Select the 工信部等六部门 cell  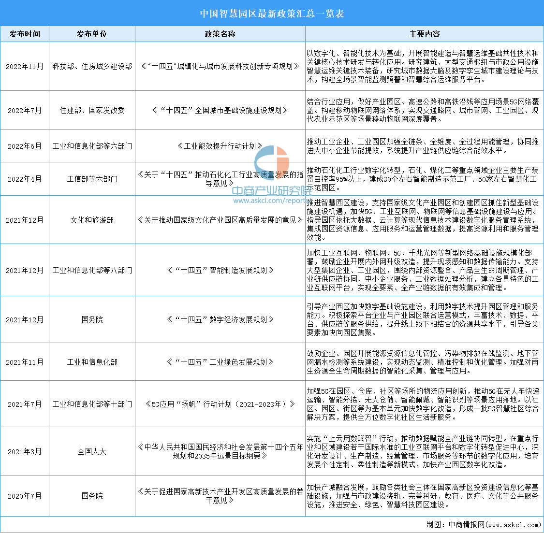pos(92,179)
